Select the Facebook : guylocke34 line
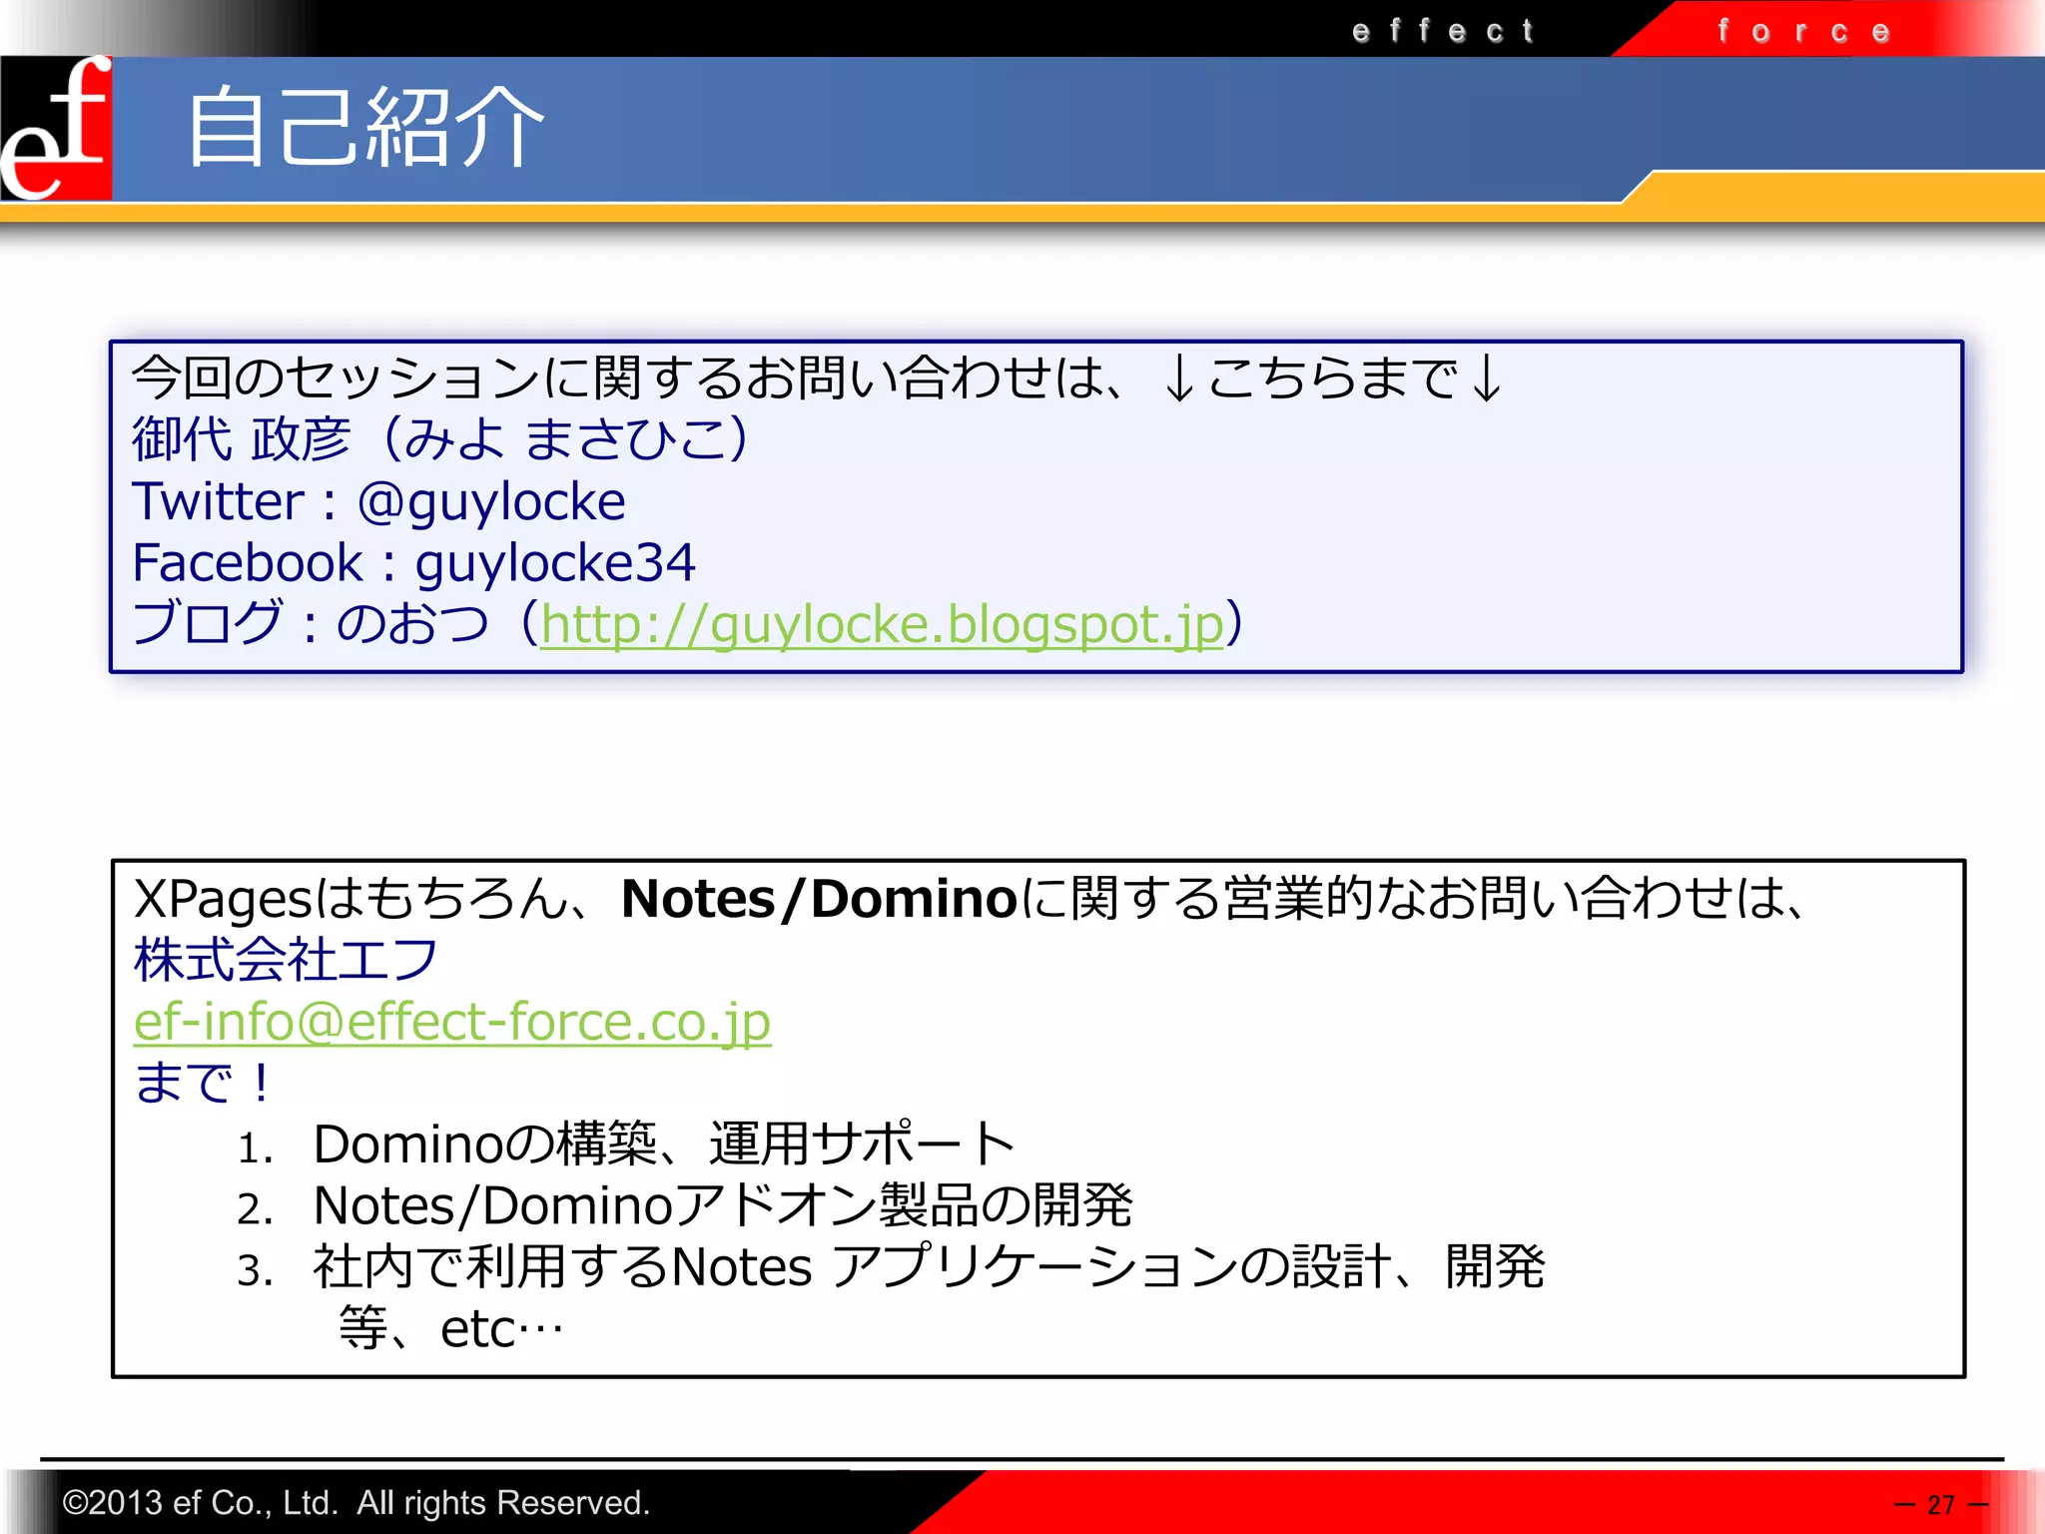The height and width of the screenshot is (1534, 2045). click(413, 563)
